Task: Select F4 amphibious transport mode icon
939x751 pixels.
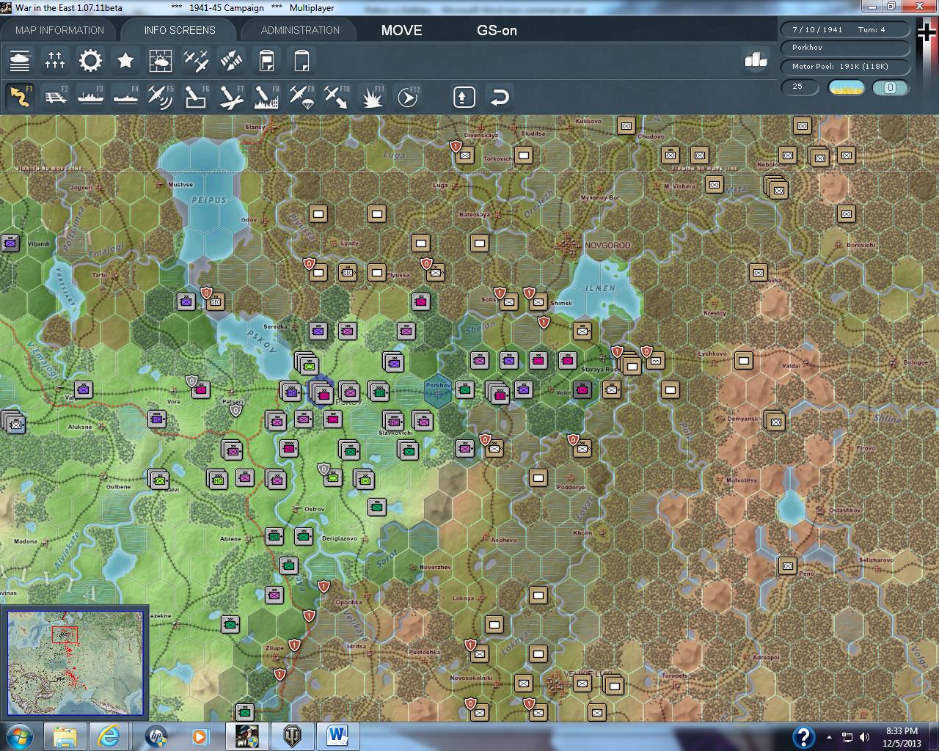Action: 125,97
